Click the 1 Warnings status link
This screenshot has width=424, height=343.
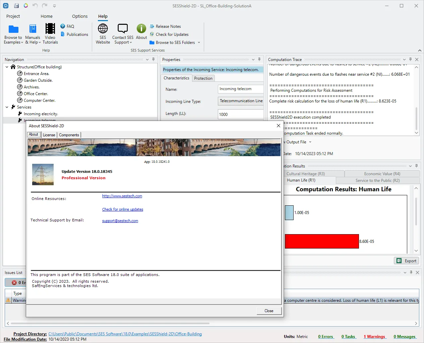pos(374,337)
